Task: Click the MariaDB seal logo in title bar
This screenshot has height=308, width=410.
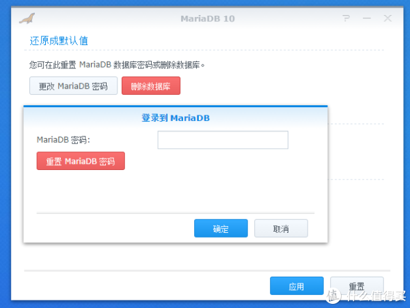Action: [x=29, y=18]
